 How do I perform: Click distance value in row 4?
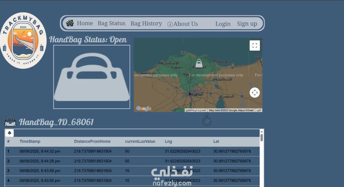click(93, 181)
